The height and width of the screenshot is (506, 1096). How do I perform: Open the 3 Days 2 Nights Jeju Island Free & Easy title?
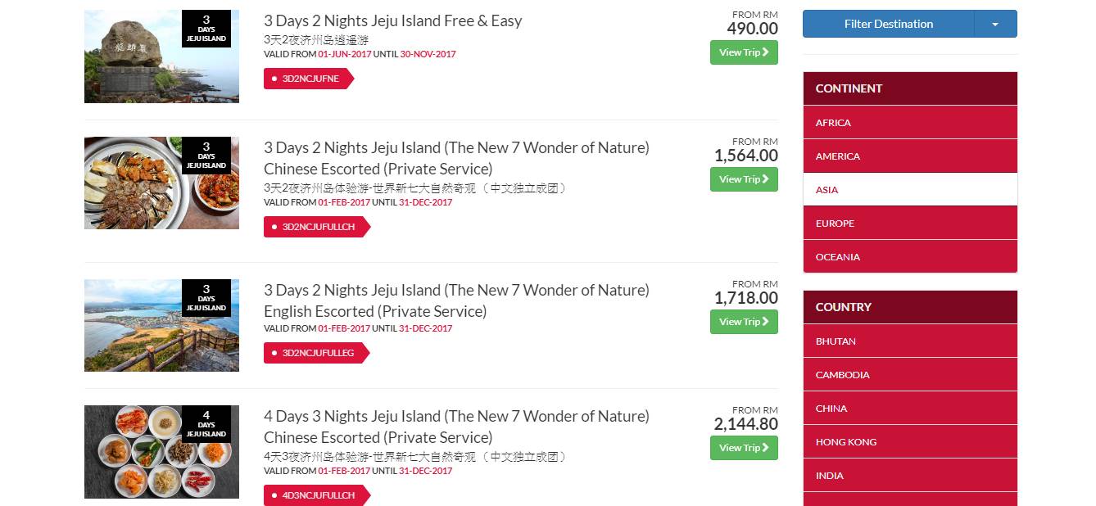pyautogui.click(x=392, y=21)
